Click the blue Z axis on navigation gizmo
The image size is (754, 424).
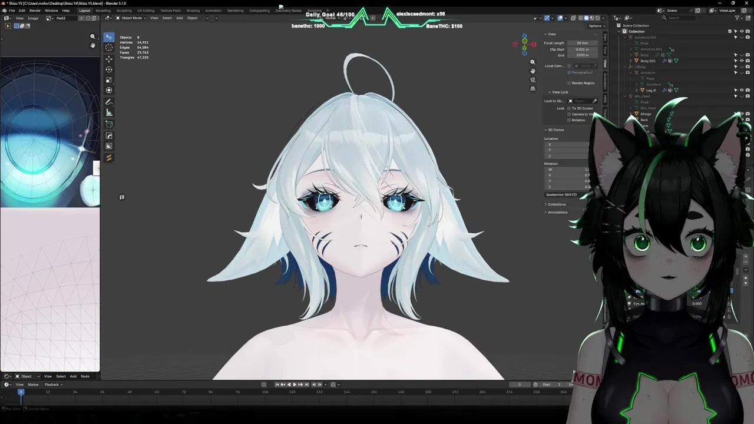click(x=524, y=35)
